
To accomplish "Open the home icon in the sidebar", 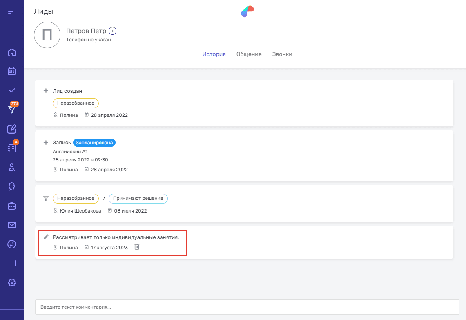I will [12, 52].
